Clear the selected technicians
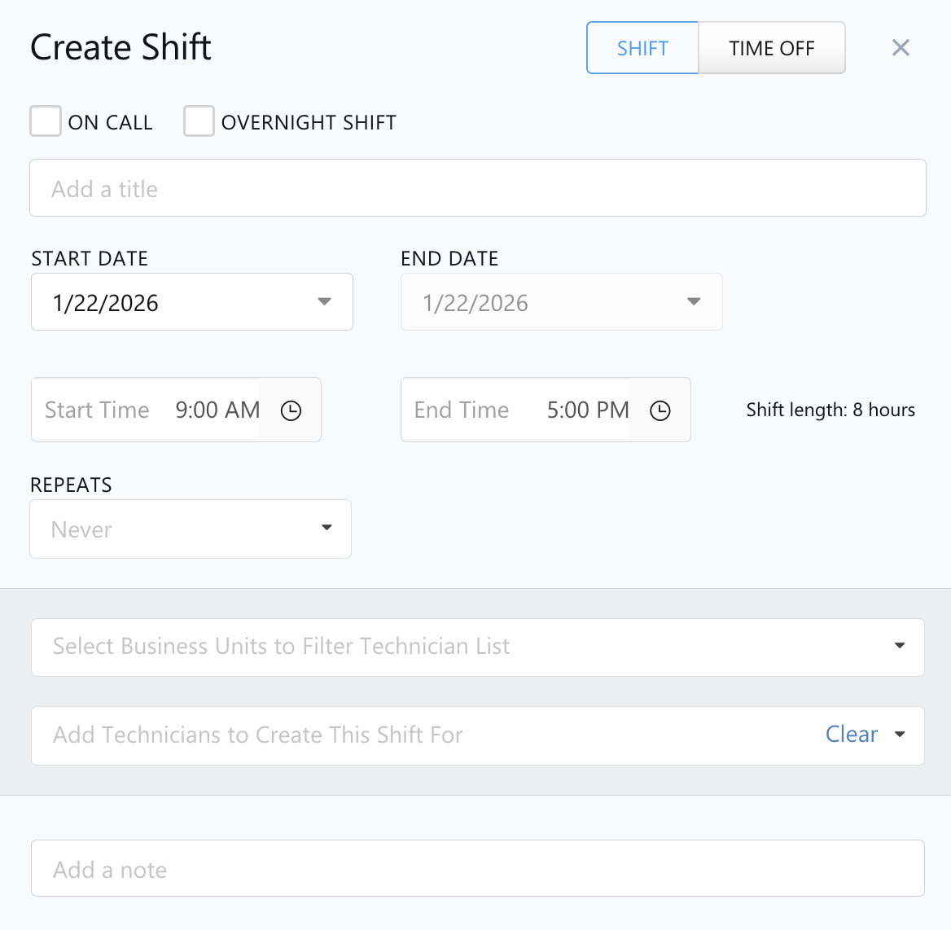This screenshot has width=951, height=930. (851, 735)
